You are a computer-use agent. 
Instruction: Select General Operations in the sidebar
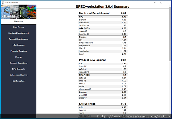(x=18, y=63)
